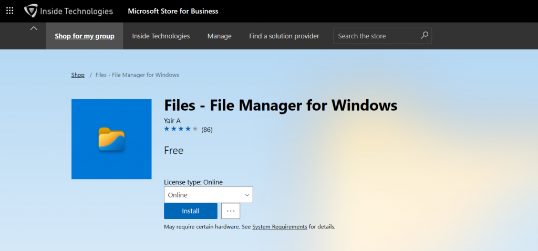The image size is (538, 251).
Task: Open the app launcher waffle grid
Action: [x=10, y=11]
